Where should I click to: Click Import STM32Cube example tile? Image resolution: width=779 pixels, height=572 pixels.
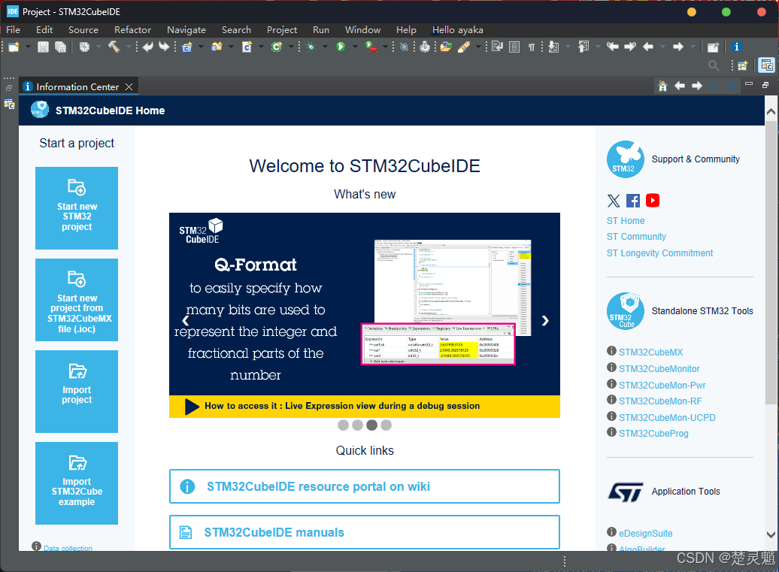pos(77,483)
